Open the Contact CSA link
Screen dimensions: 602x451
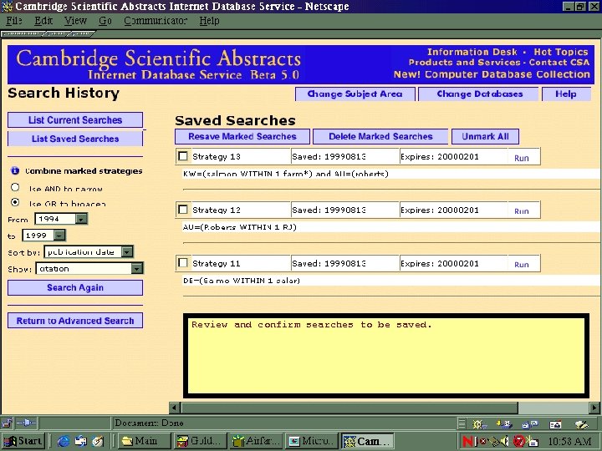[x=559, y=63]
